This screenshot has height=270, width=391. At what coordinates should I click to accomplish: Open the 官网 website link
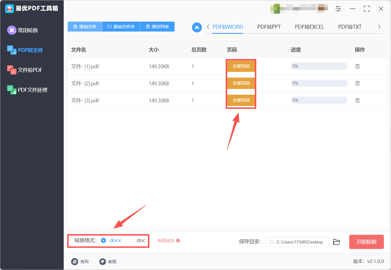coord(80,261)
